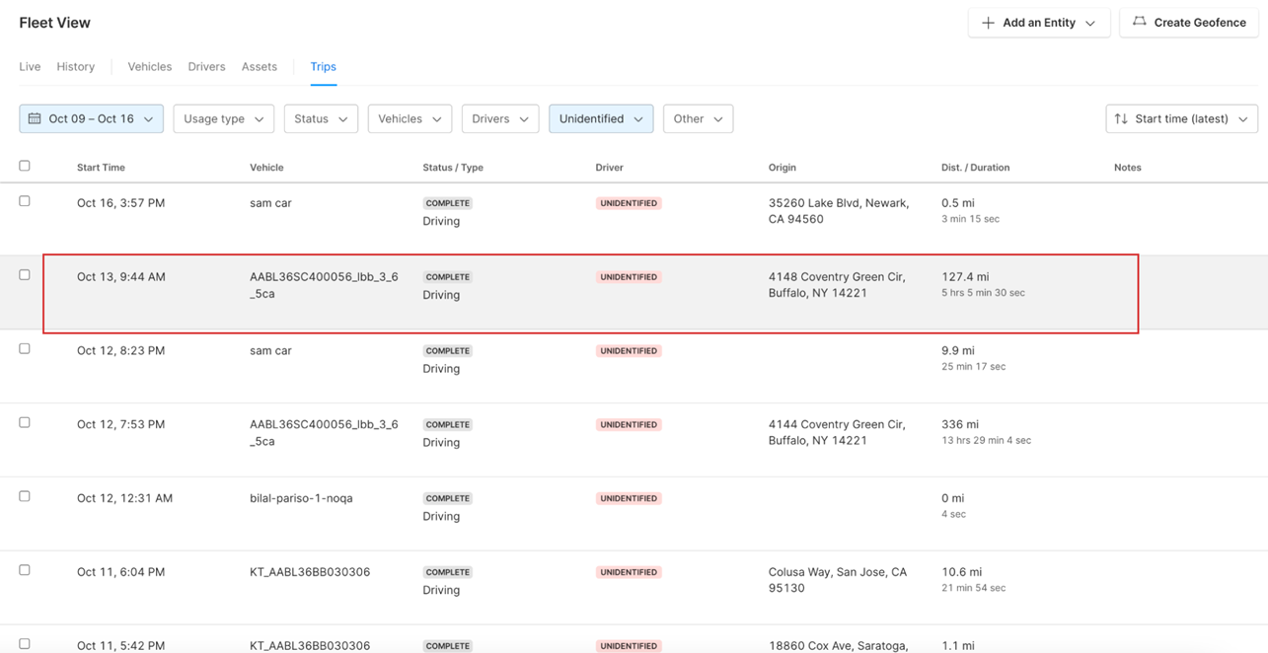The width and height of the screenshot is (1268, 653).
Task: Click UNIDENTIFIED badge on Oct 16 trip
Action: click(628, 203)
